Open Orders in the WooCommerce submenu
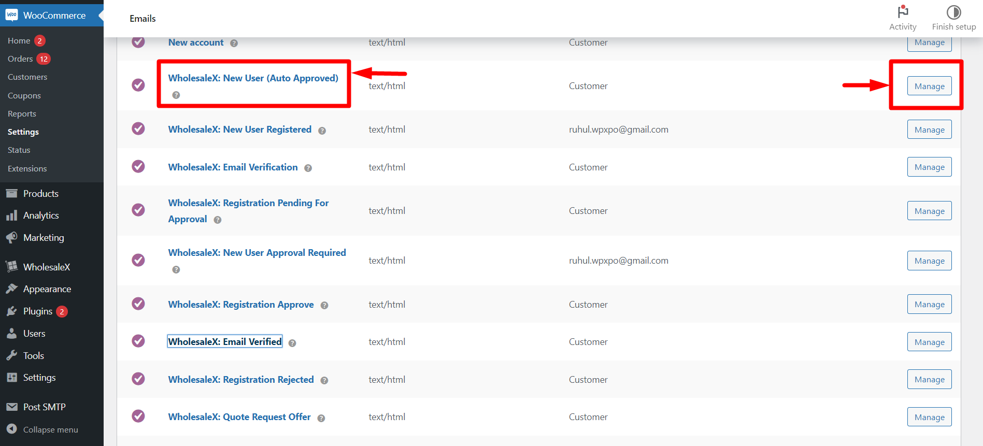The width and height of the screenshot is (983, 446). coord(20,59)
